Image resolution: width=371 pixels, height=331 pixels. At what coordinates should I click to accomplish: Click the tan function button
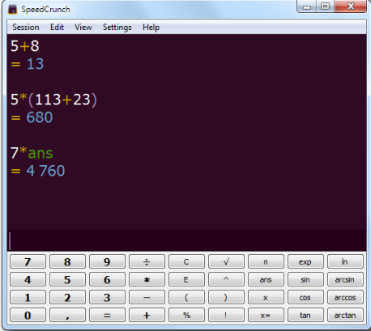(x=305, y=315)
